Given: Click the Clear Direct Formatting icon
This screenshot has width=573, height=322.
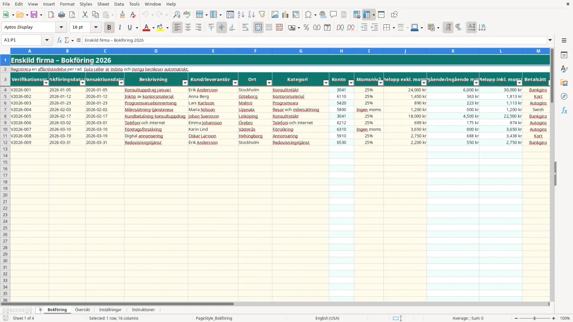Looking at the screenshot, I should click(x=133, y=15).
